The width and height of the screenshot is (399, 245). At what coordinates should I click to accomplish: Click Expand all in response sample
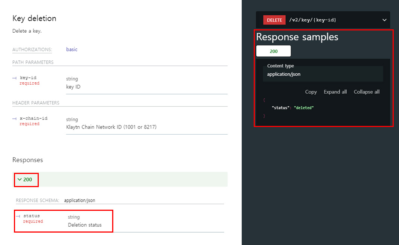pyautogui.click(x=335, y=92)
